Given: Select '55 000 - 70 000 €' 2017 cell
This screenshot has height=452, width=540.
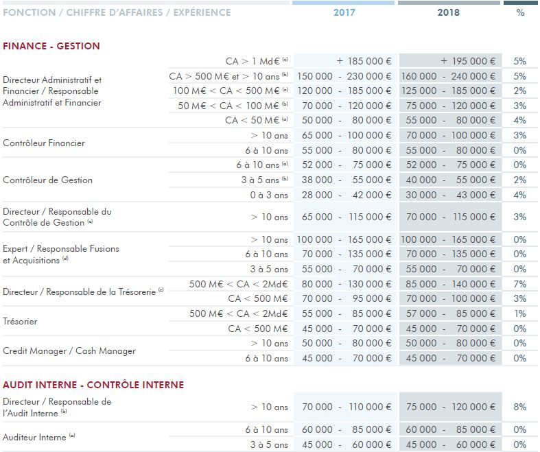Looking at the screenshot, I should tap(347, 269).
